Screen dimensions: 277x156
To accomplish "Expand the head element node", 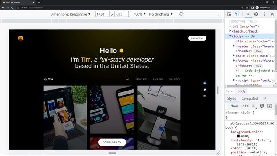I will point(230,31).
